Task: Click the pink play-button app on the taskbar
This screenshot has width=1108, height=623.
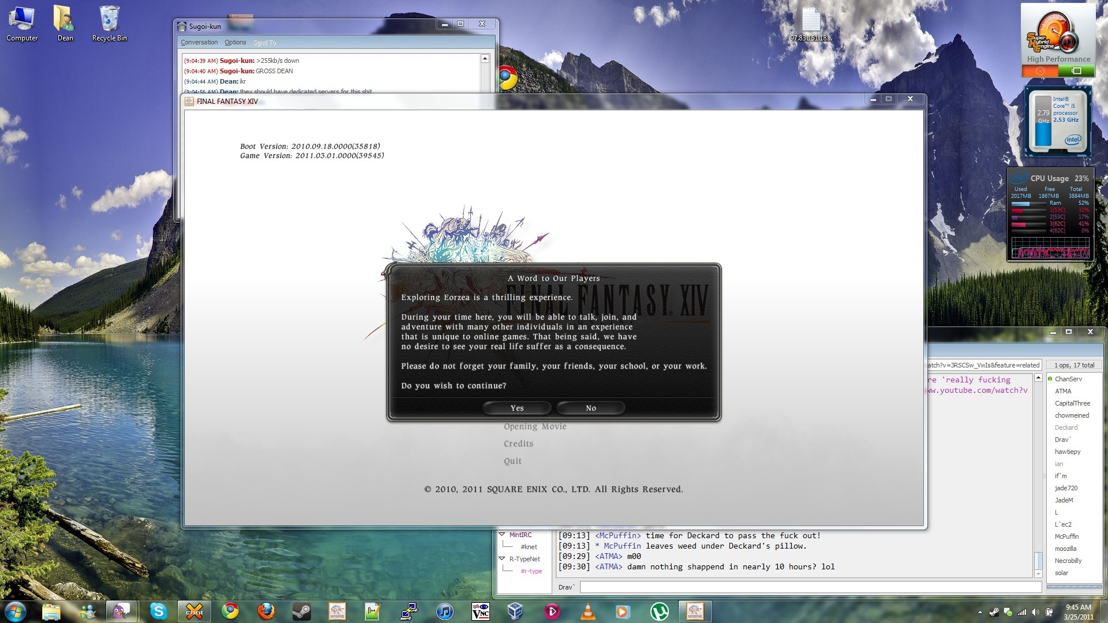Action: pos(552,611)
